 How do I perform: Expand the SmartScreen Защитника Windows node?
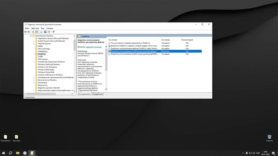pyautogui.click(x=34, y=62)
